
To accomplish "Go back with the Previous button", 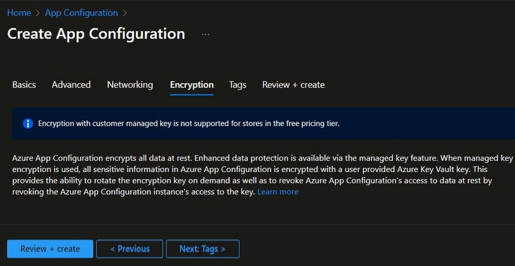I will [x=130, y=249].
